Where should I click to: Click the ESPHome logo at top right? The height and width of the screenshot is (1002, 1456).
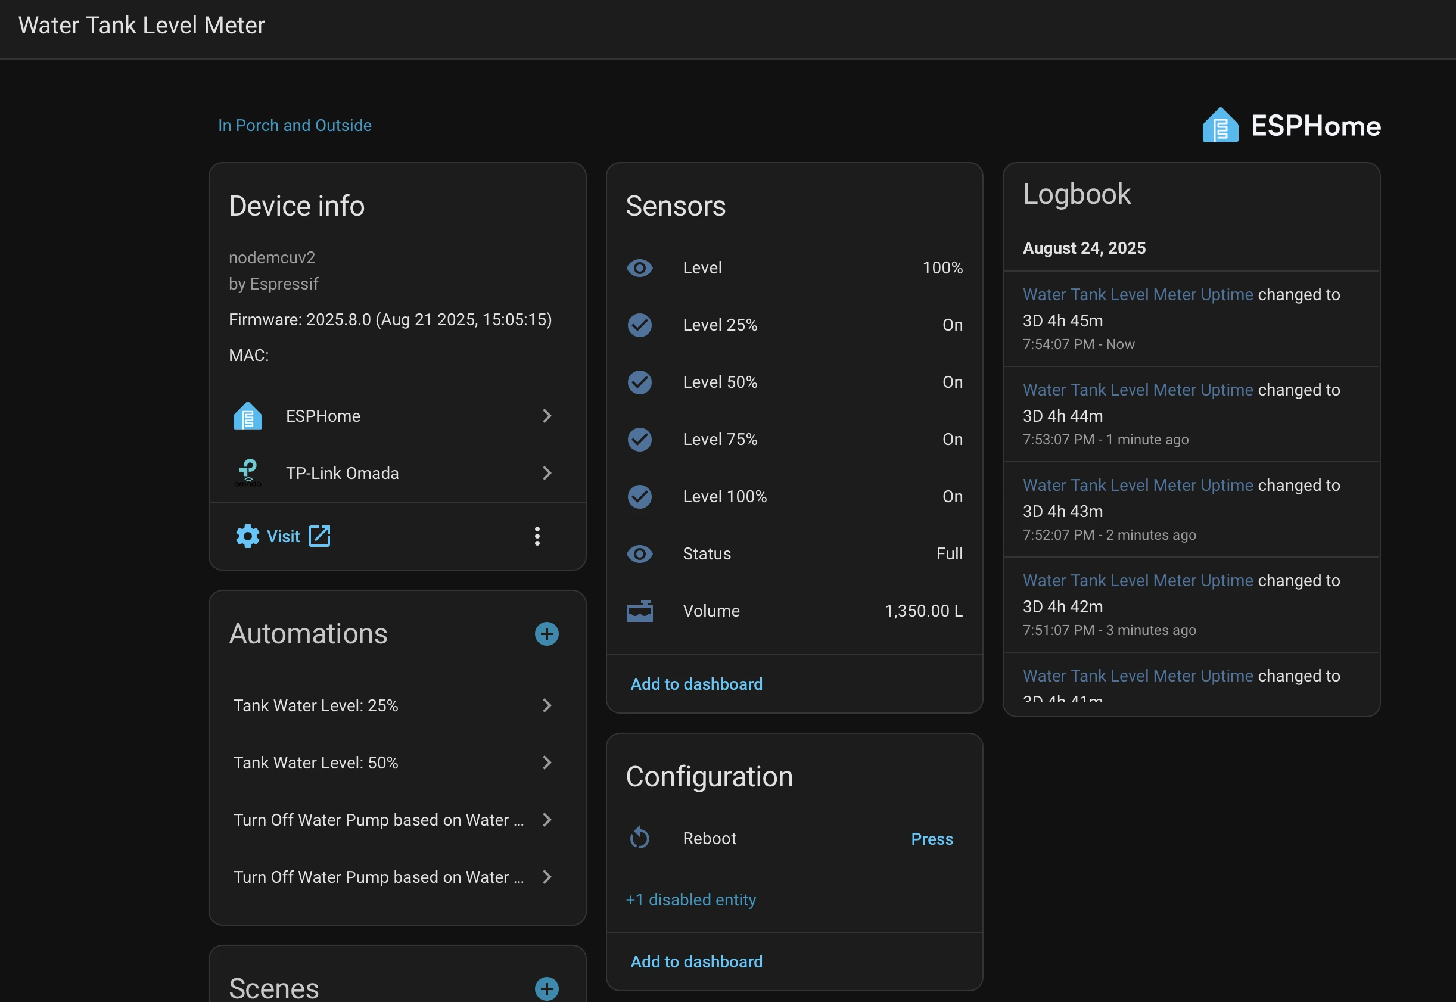1291,126
